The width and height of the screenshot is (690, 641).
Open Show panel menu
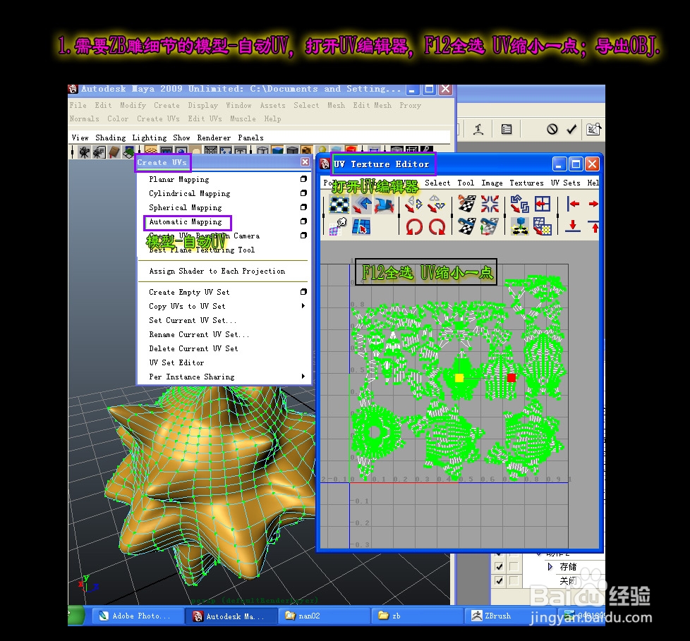tap(182, 138)
